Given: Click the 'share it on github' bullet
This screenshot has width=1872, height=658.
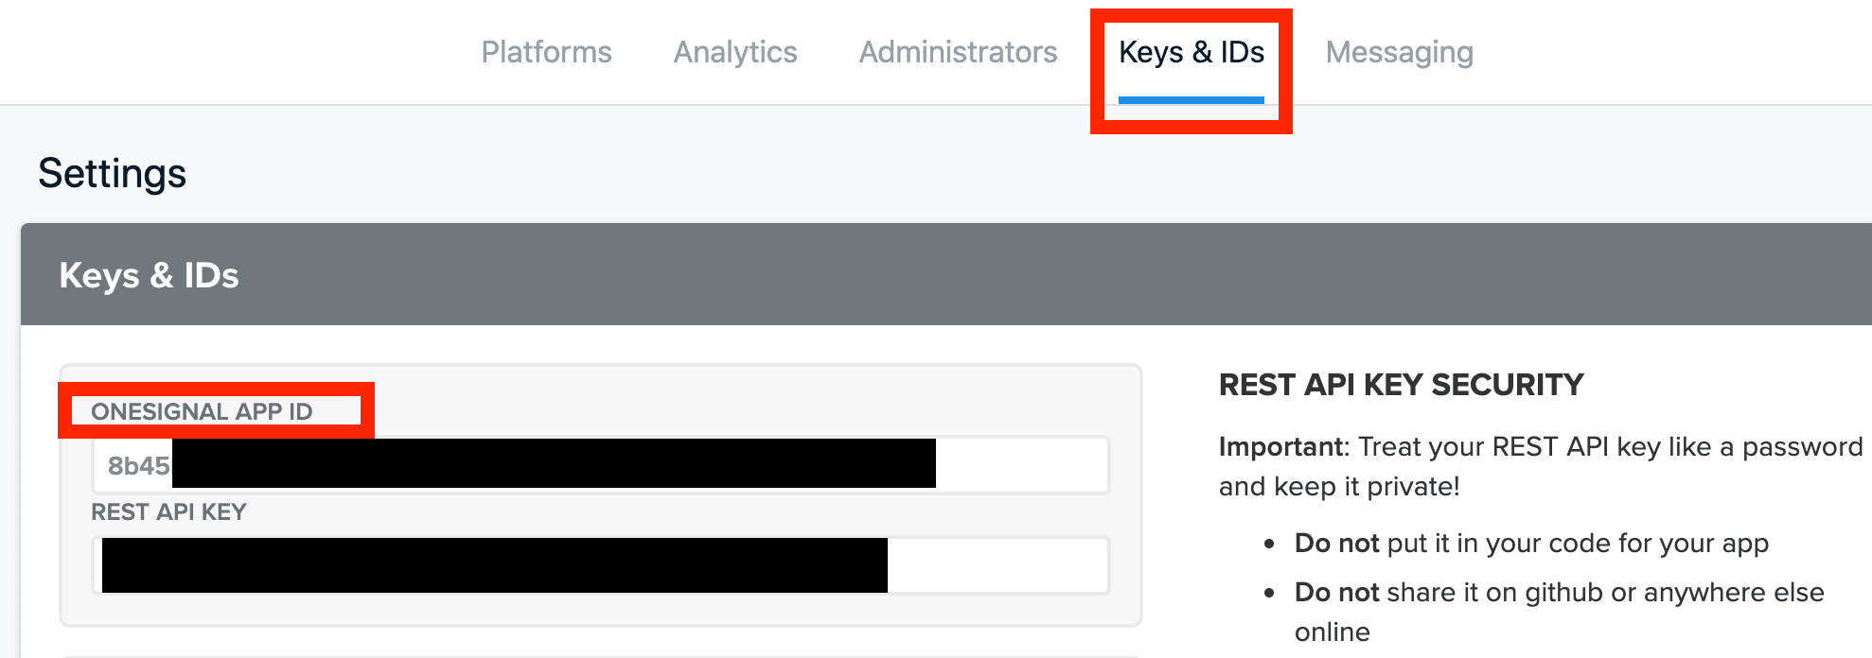Looking at the screenshot, I should (1560, 611).
